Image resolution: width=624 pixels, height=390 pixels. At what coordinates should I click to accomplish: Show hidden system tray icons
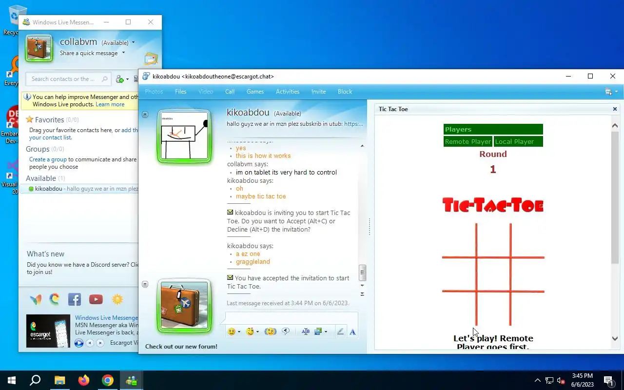coord(537,380)
